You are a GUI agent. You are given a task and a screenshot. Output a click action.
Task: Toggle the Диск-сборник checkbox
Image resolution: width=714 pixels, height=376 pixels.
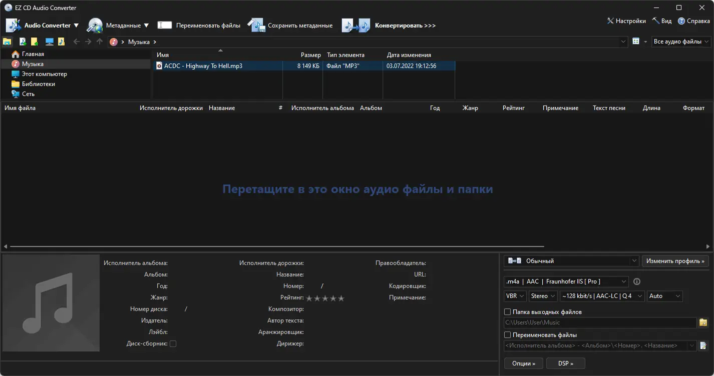(173, 343)
